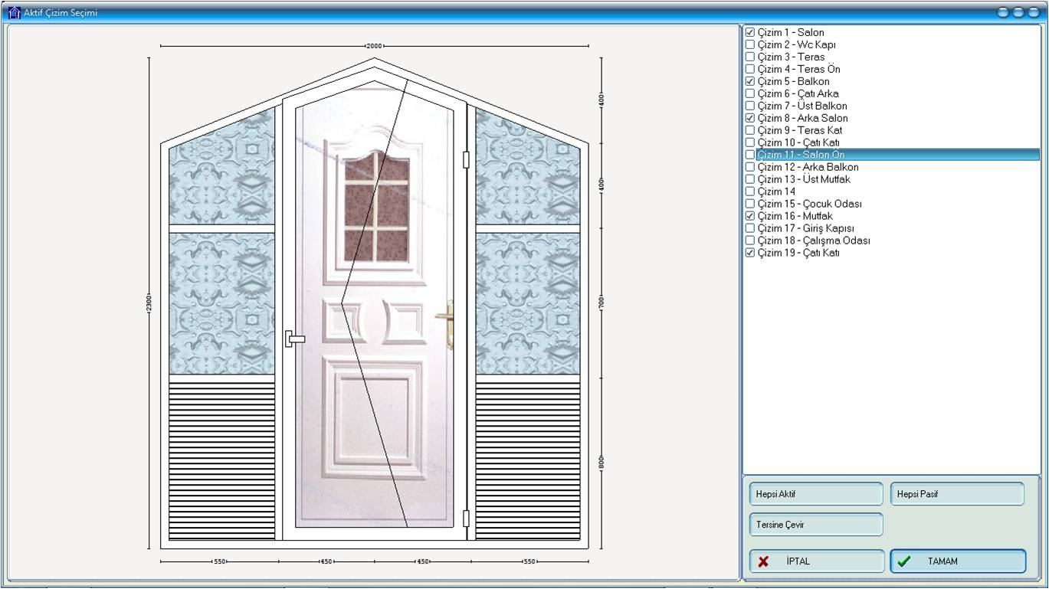Click the white window handle on left frame
Image resolution: width=1049 pixels, height=589 pixels.
point(294,339)
